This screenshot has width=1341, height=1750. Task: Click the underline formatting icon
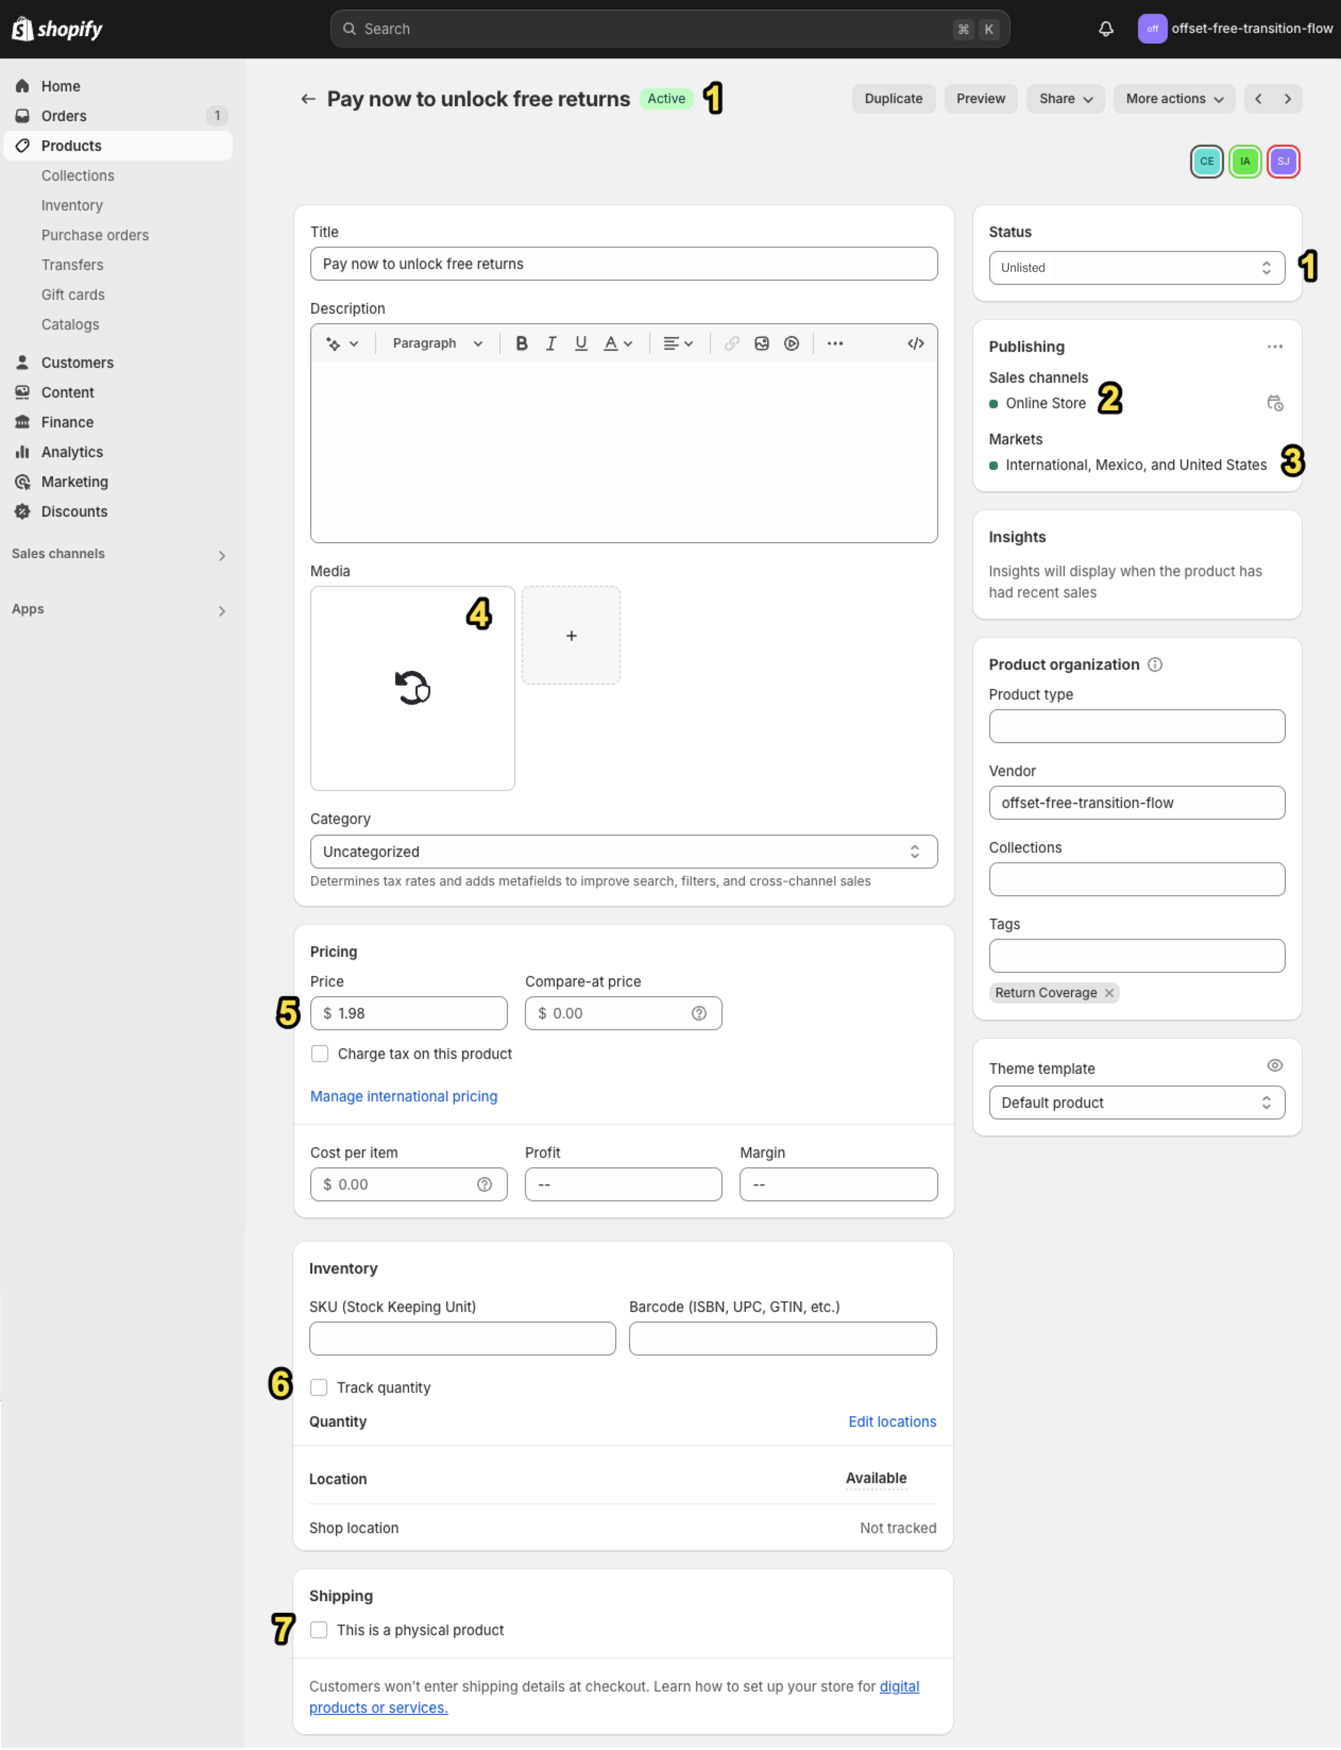(580, 343)
